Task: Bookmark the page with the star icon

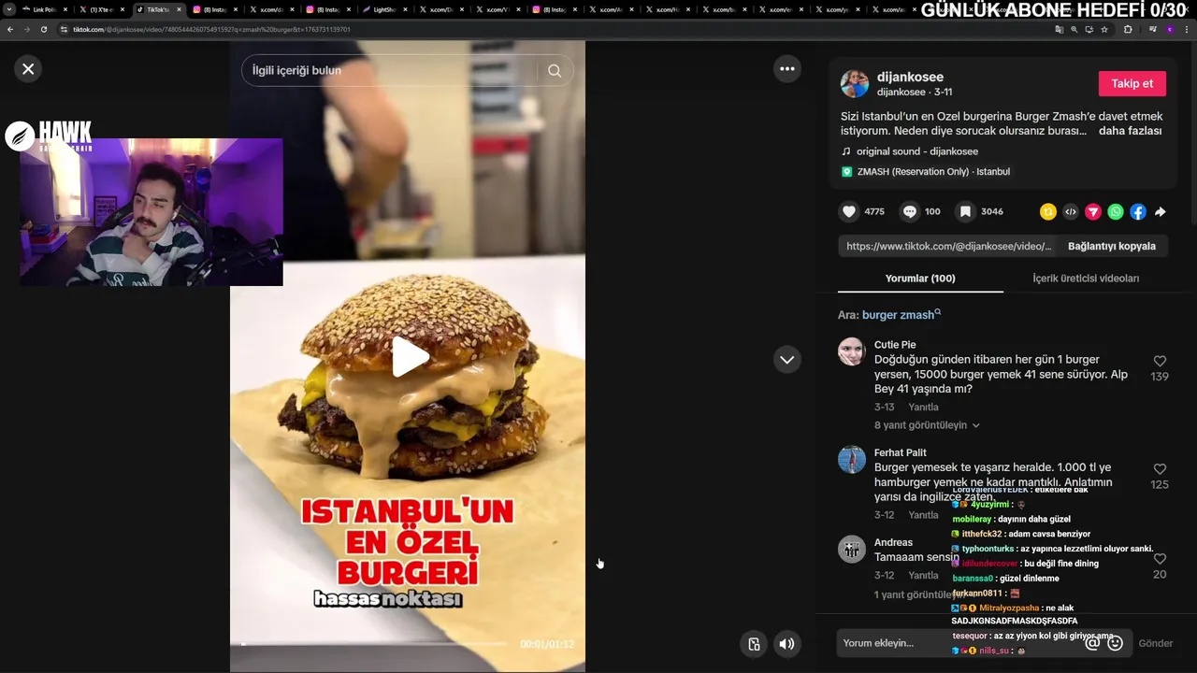Action: 1104,29
